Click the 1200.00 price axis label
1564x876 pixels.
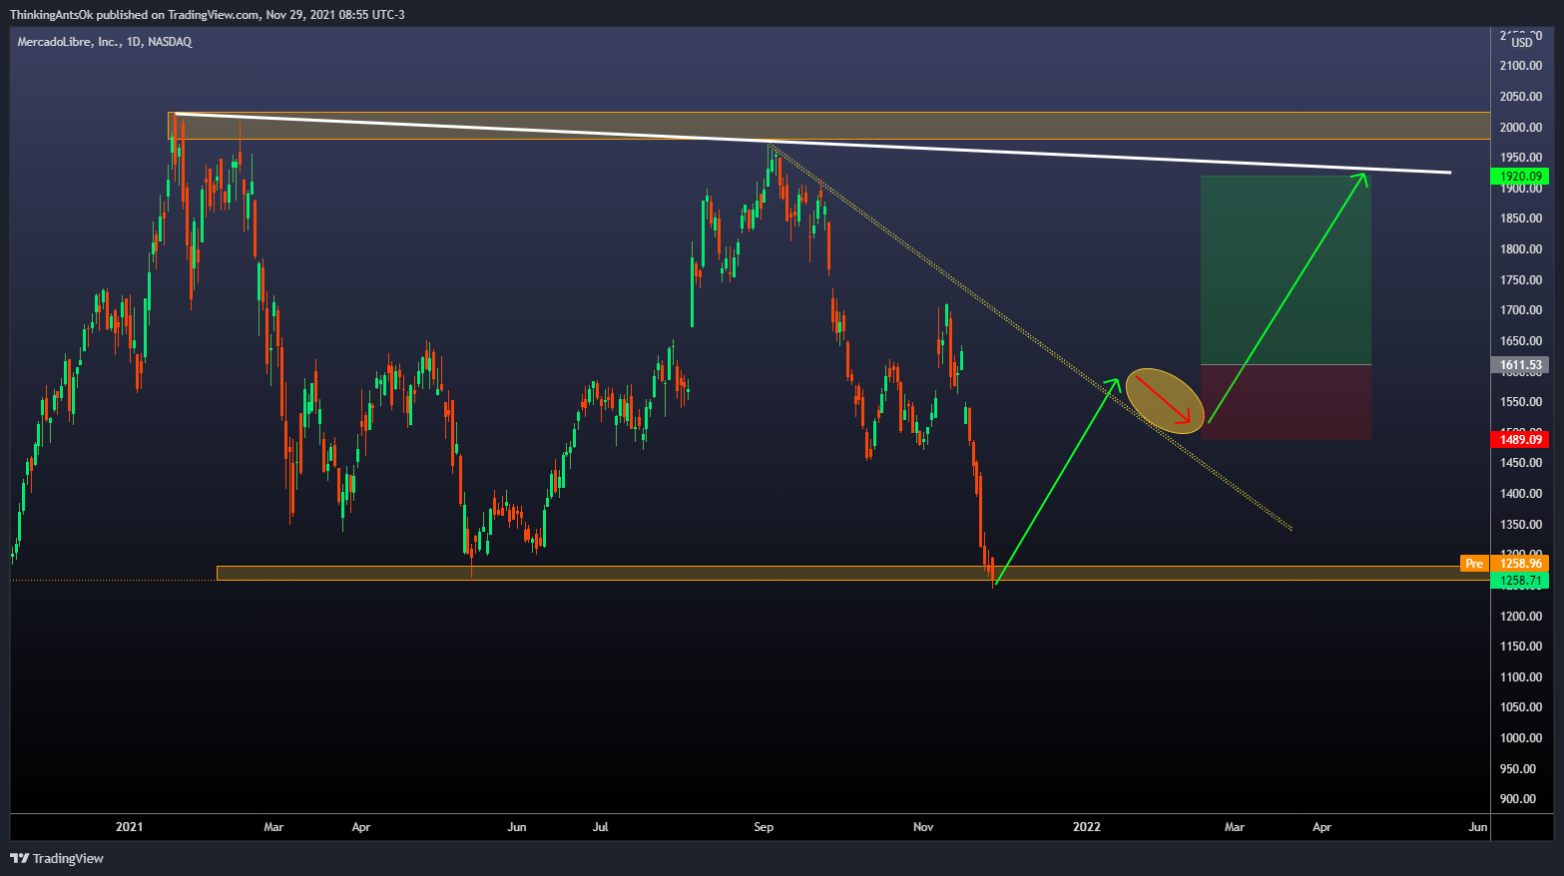(1521, 617)
